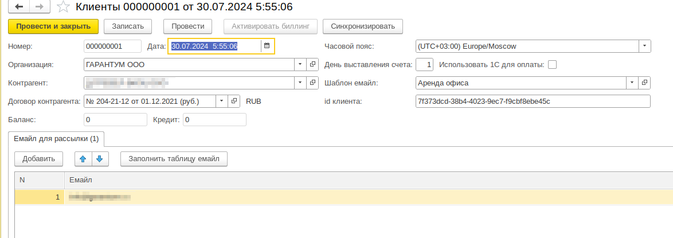Open the Шаблон емайл record icon
673x238 pixels.
pos(645,83)
